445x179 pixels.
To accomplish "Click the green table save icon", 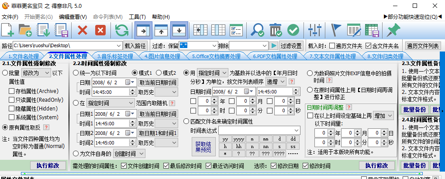I will [372, 30].
